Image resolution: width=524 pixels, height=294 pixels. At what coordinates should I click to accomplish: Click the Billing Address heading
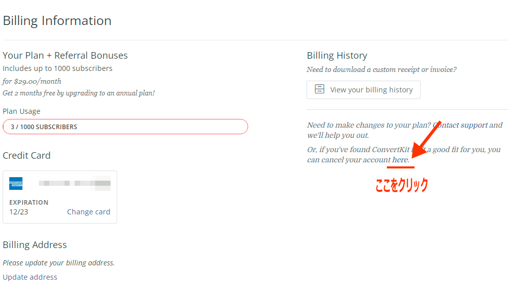[x=35, y=244]
